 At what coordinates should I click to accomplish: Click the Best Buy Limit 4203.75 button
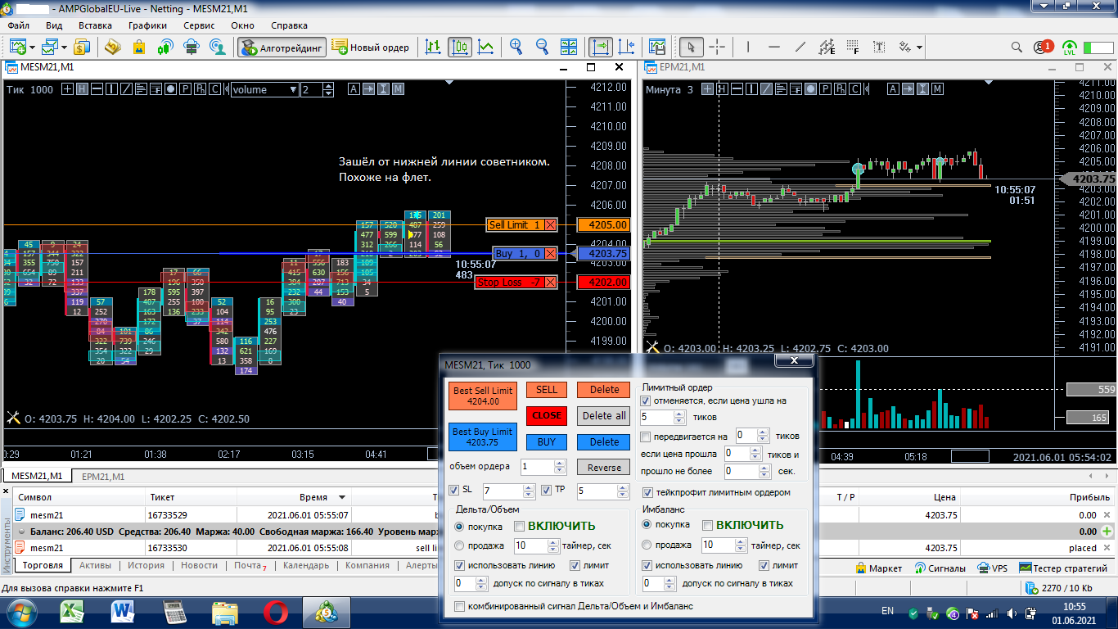[483, 437]
